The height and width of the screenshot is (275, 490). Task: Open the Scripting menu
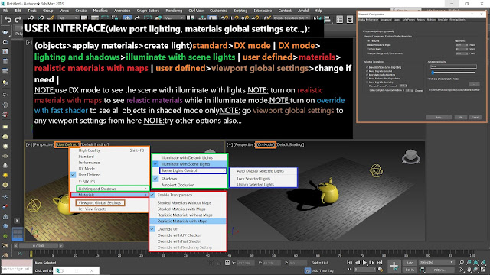[240, 11]
